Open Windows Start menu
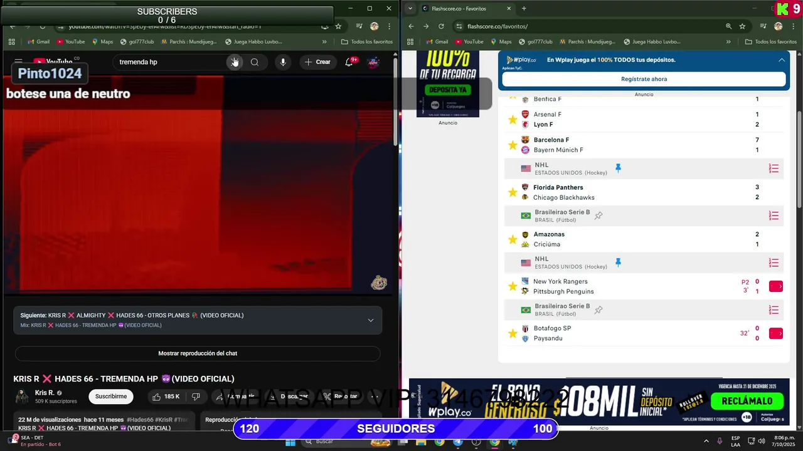 point(290,442)
